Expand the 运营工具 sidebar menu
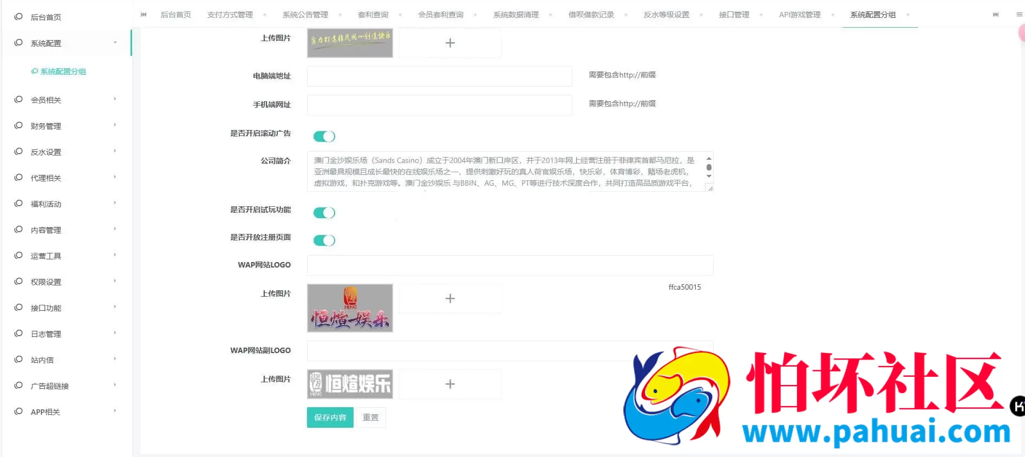This screenshot has width=1025, height=457. (115, 255)
